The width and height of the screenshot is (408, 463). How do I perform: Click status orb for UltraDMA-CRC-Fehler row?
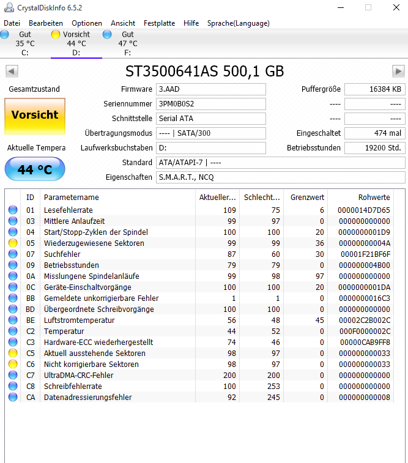13,375
